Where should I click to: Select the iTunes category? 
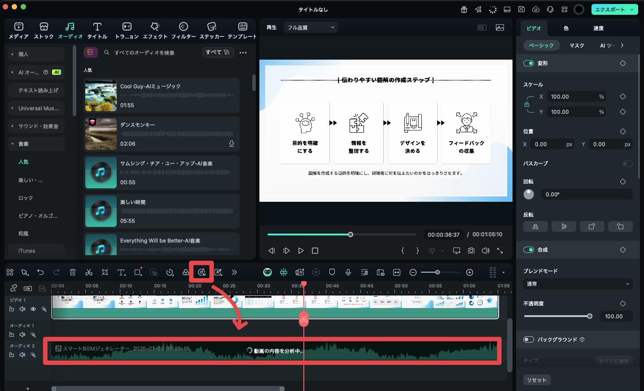(x=36, y=251)
